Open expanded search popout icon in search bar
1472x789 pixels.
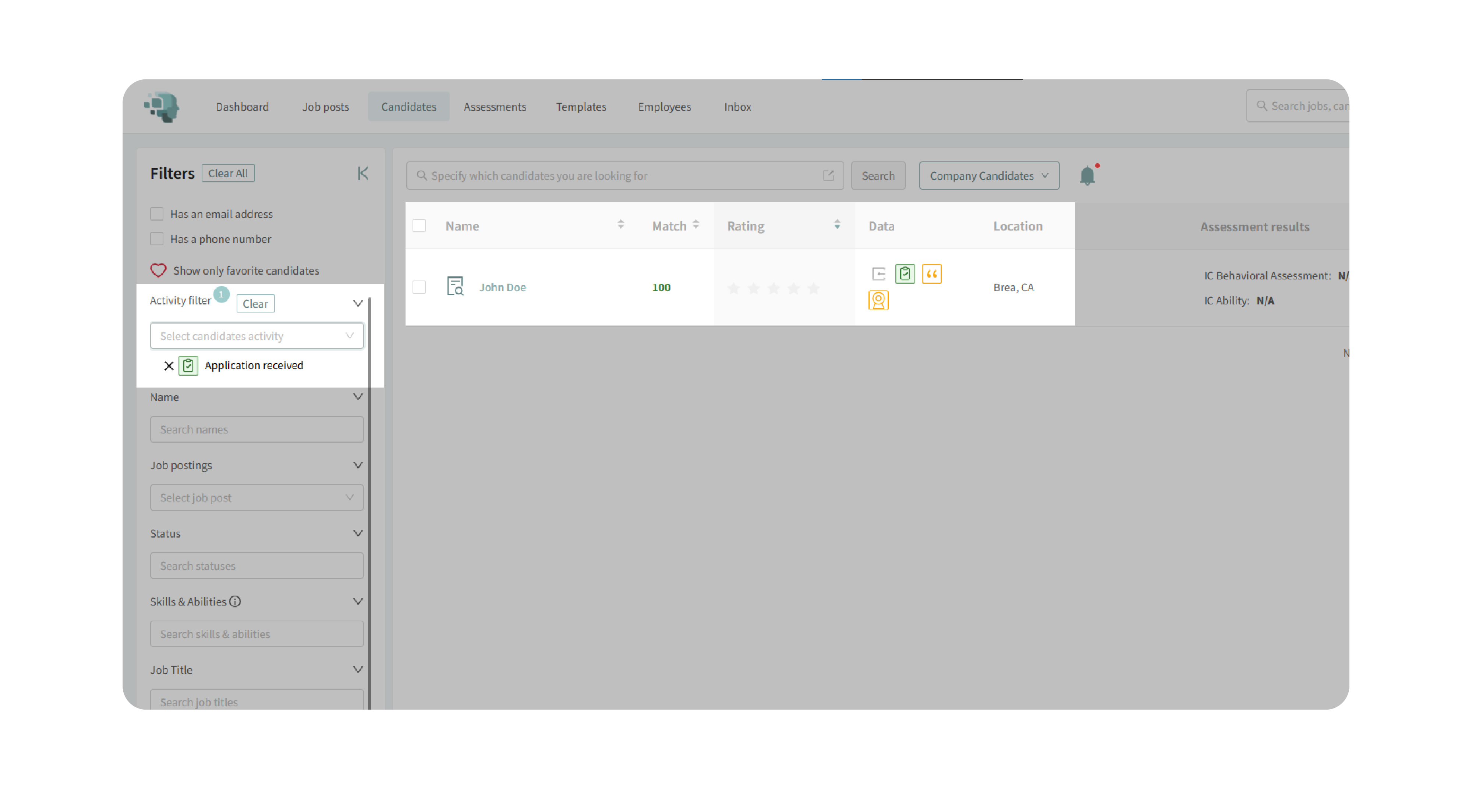(x=828, y=175)
